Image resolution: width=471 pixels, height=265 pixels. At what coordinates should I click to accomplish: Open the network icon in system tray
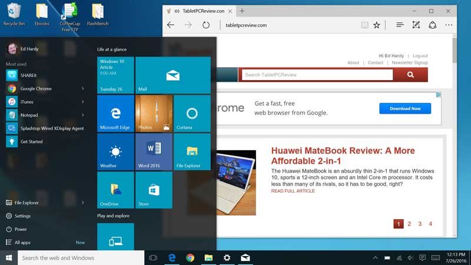coord(399,258)
